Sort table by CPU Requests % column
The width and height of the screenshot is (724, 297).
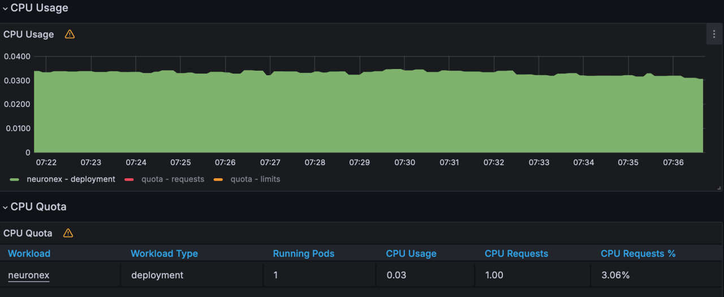point(638,253)
